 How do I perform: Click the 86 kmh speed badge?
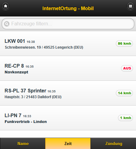124,43
